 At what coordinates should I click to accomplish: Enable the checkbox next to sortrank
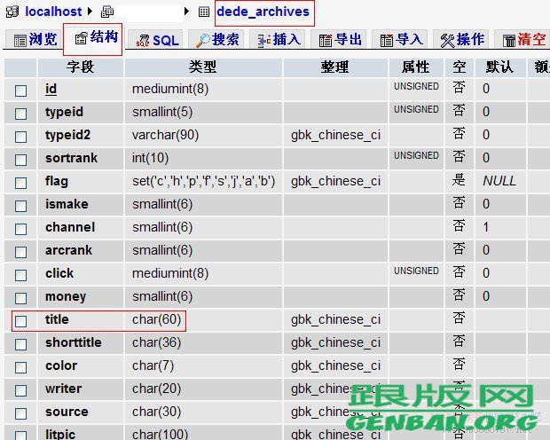pos(21,159)
